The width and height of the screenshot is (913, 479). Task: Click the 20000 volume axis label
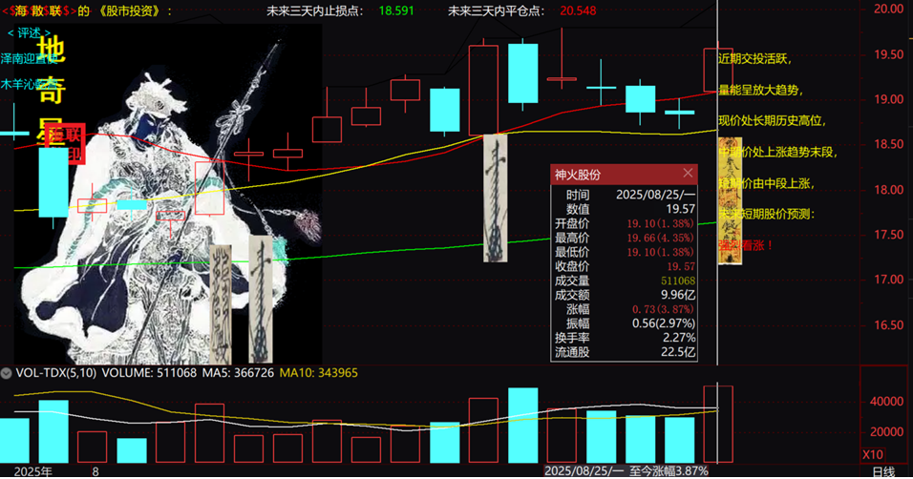(x=887, y=431)
